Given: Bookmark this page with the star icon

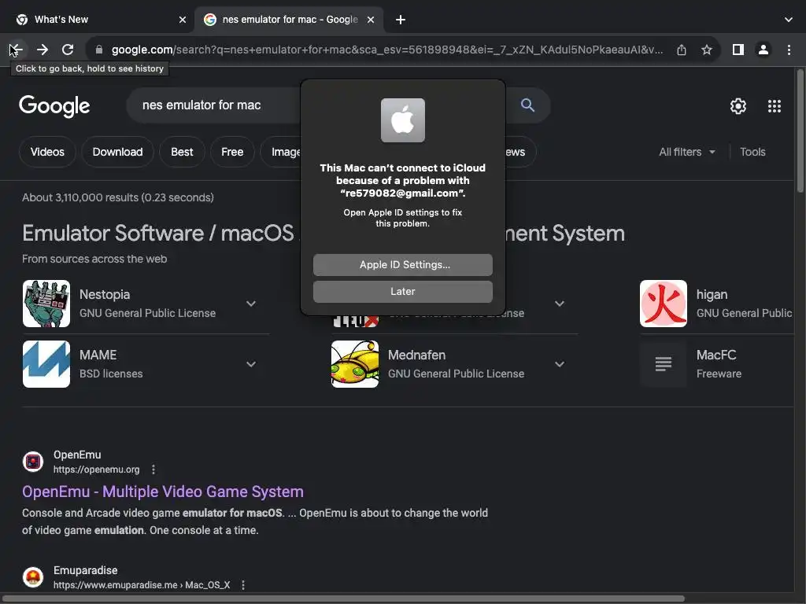Looking at the screenshot, I should coord(707,50).
